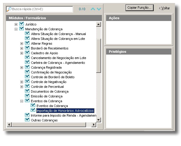Toggle Carteira de Cobrança - Agendamento checkbox
Viewport: 181px width, 146px height.
coord(27,62)
